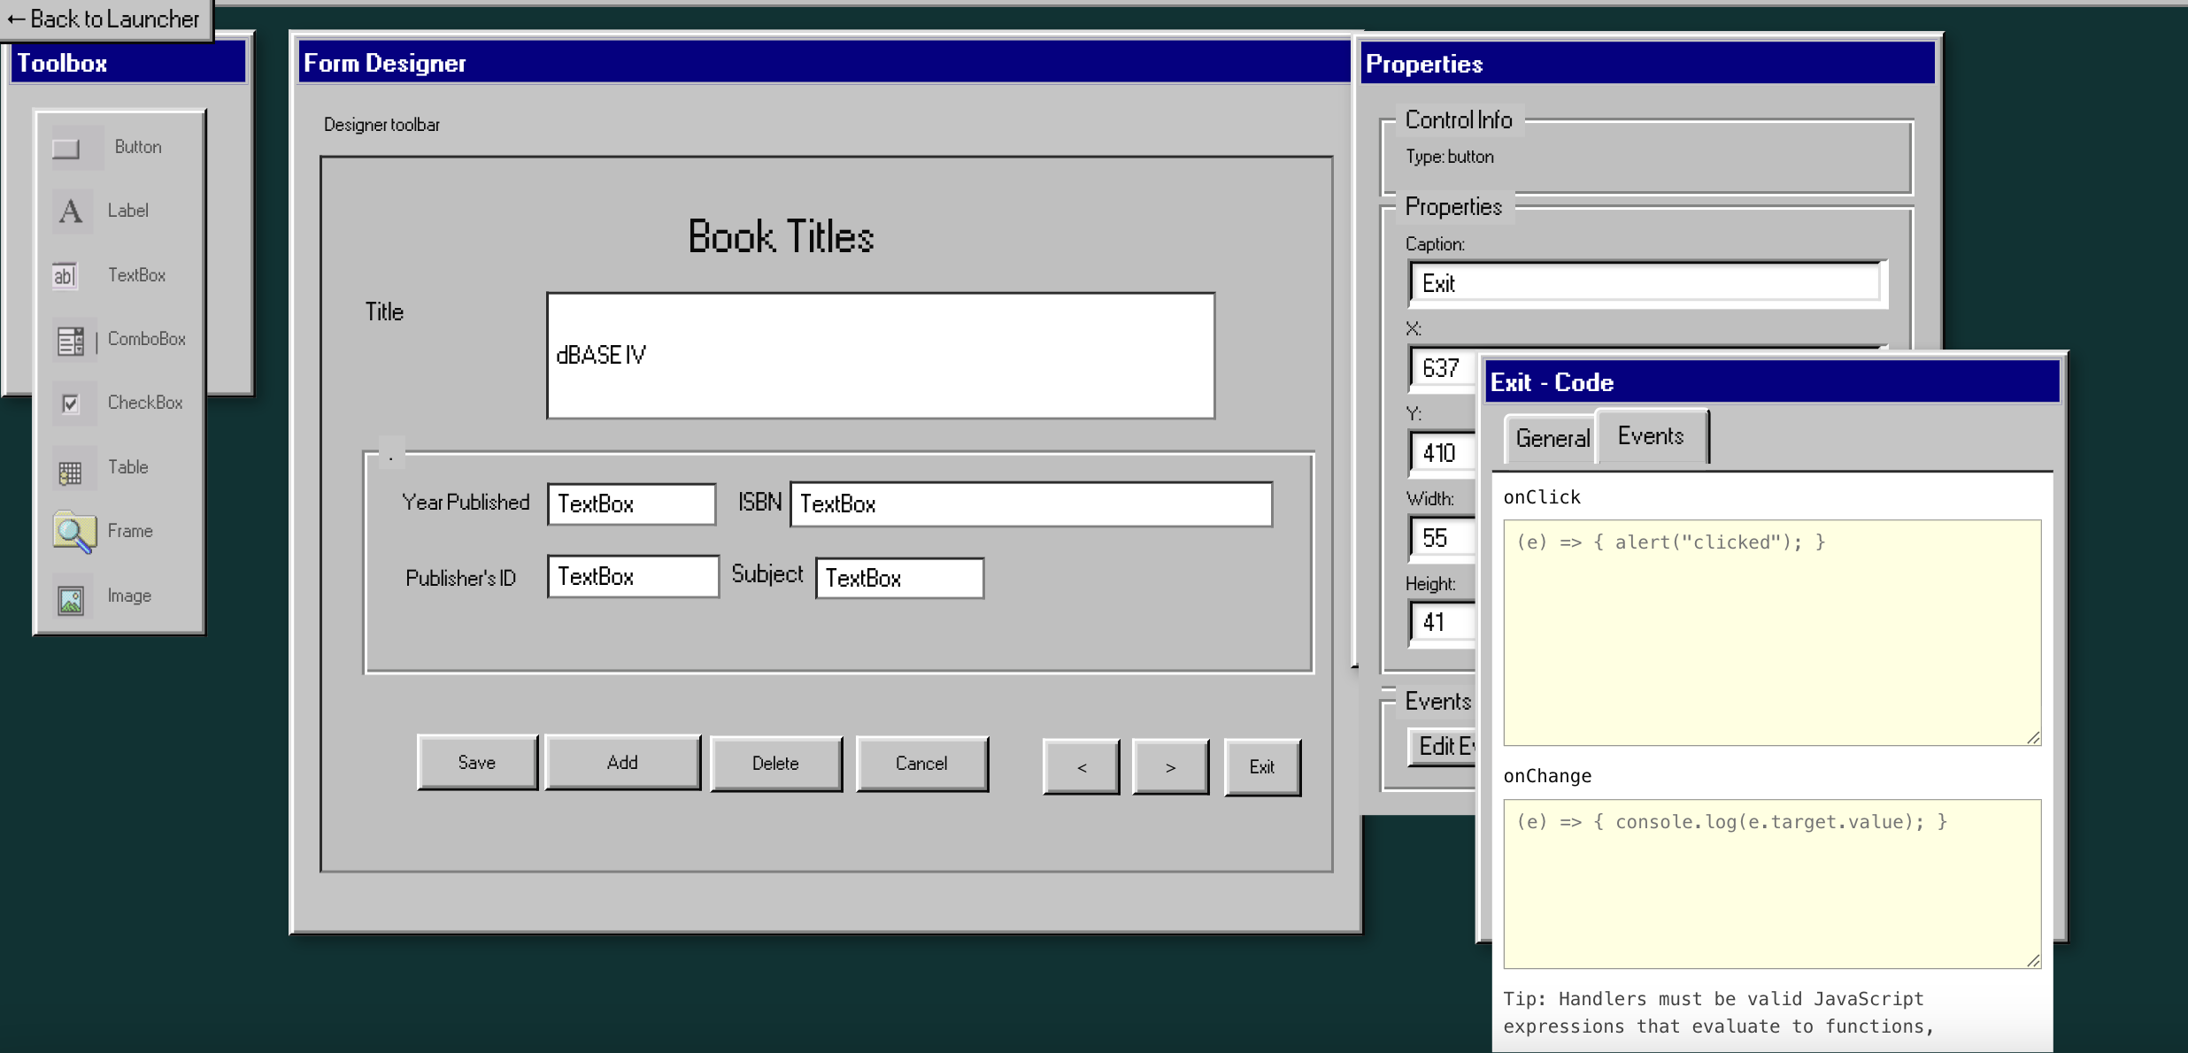Image resolution: width=2188 pixels, height=1053 pixels.
Task: Click the Toolbox title bar
Action: point(128,63)
